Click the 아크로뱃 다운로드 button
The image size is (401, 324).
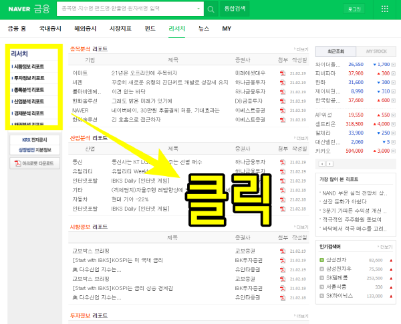coord(35,163)
